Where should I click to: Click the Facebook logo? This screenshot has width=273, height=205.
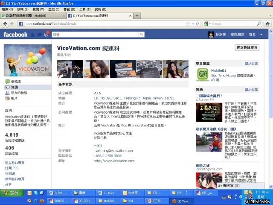point(15,35)
